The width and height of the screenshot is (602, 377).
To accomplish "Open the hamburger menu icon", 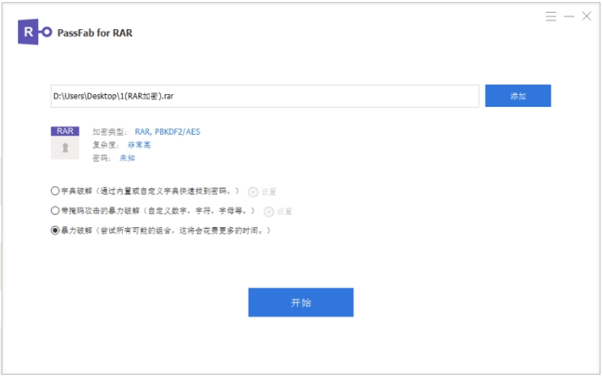I will 551,16.
